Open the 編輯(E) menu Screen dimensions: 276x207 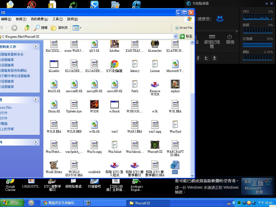[x=6, y=19]
